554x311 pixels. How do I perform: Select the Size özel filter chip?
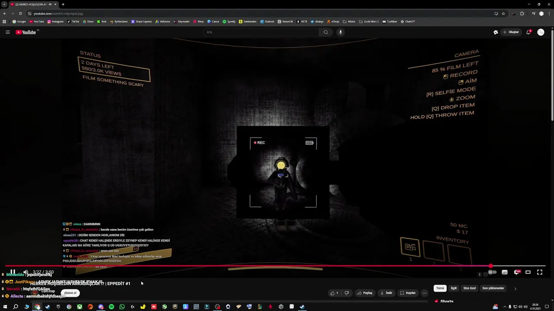(470, 288)
